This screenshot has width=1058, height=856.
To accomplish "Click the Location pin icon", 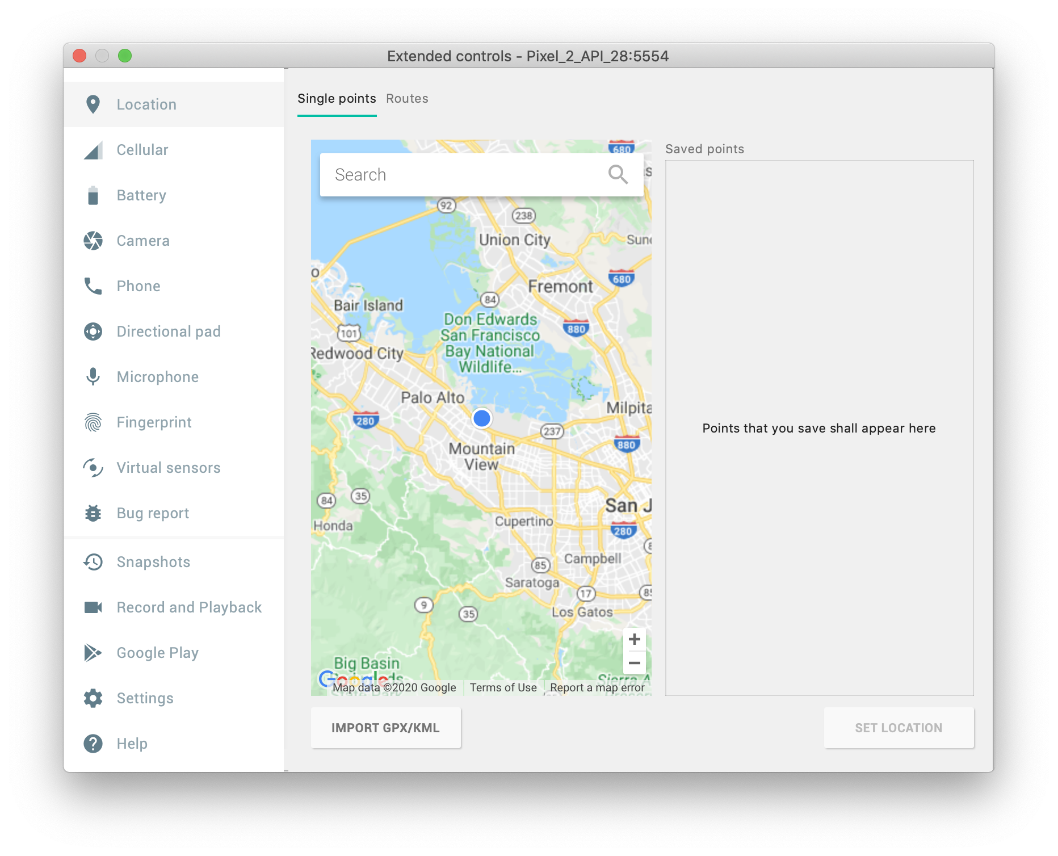I will 93,104.
